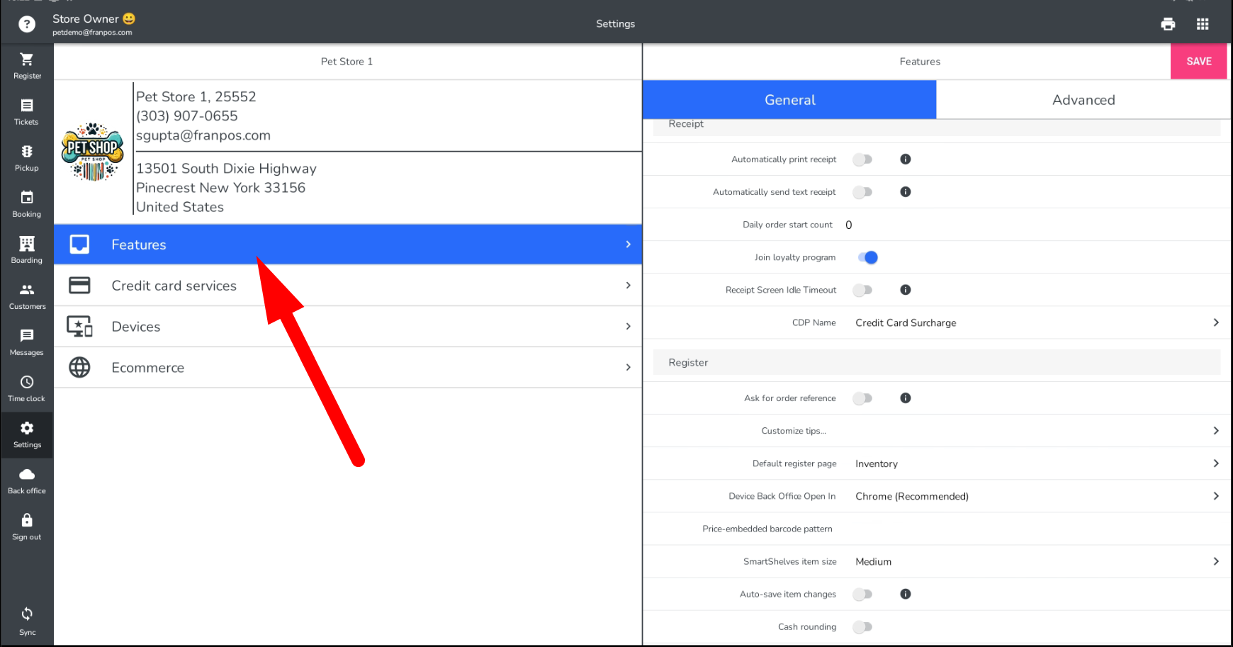Click the SAVE button
Screen dimensions: 1233x647
point(1198,62)
